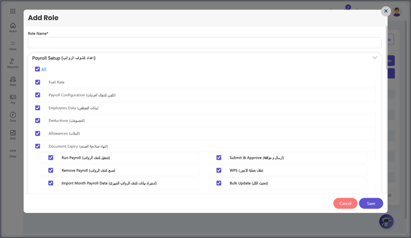The width and height of the screenshot is (411, 238).
Task: Open the Home sidebar icon
Action: pos(13,26)
